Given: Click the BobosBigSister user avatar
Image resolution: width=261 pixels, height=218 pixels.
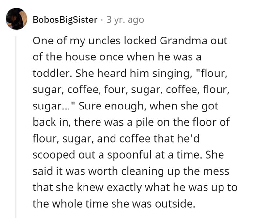Looking at the screenshot, I should pyautogui.click(x=15, y=19).
